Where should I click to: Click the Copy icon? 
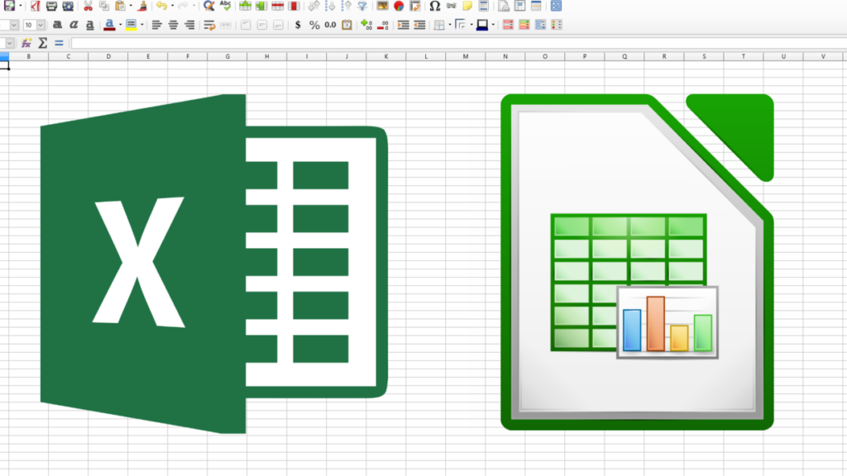click(x=104, y=6)
